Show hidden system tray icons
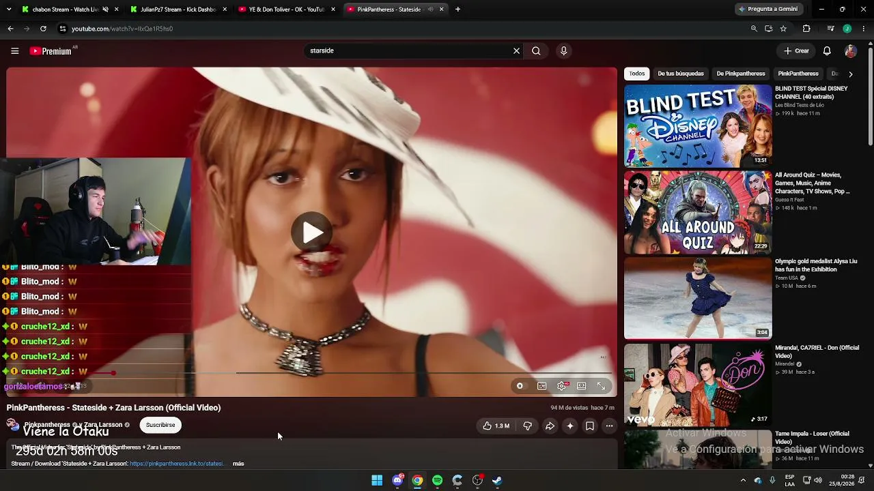The image size is (874, 491). [x=743, y=480]
